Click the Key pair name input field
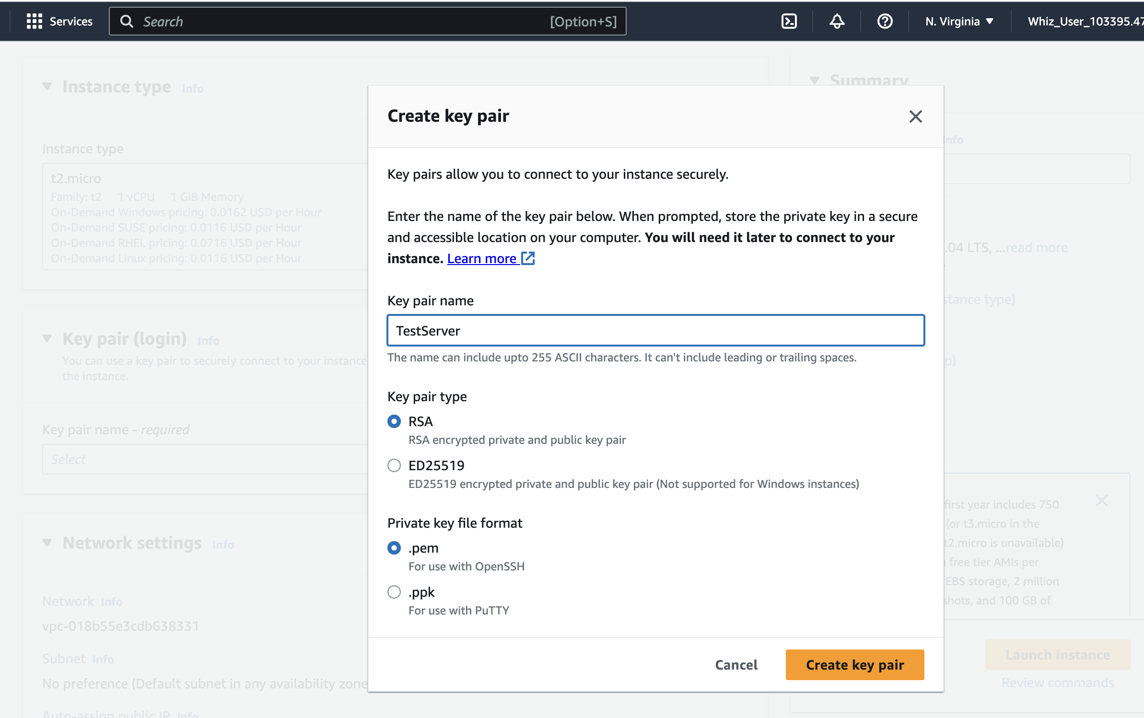The image size is (1144, 718). tap(655, 331)
